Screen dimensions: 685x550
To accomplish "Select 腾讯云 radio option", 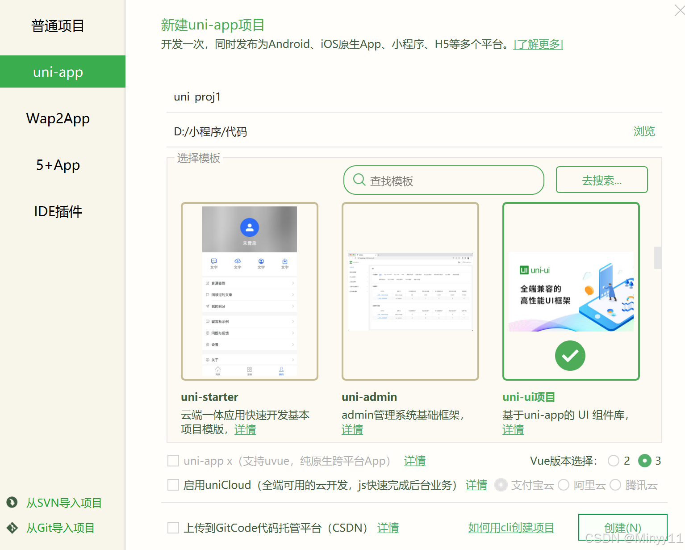I will (x=615, y=485).
